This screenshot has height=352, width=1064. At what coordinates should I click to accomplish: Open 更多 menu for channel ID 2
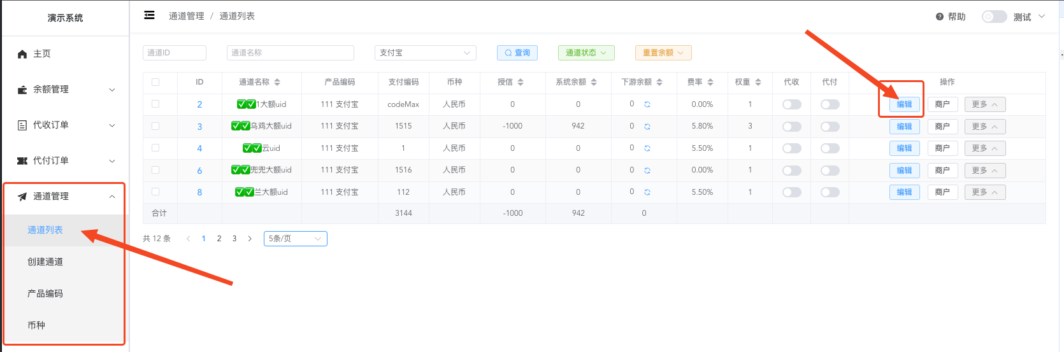985,104
